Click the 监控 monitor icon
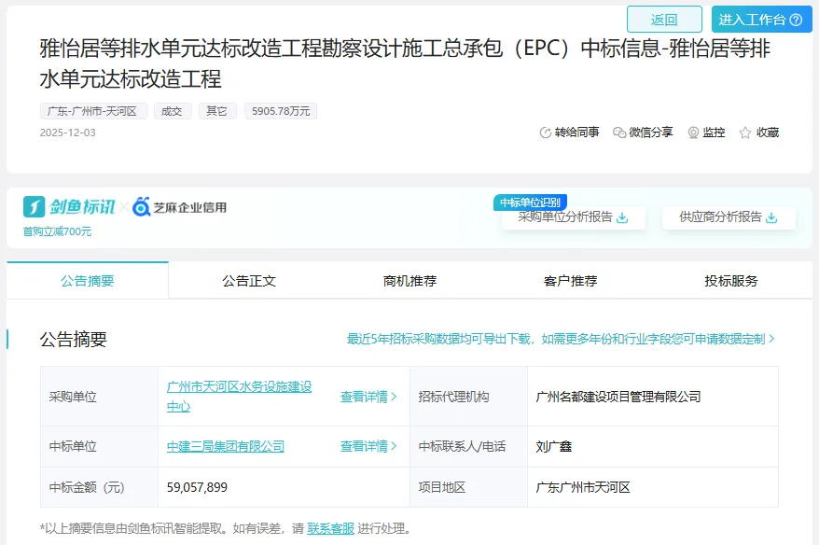The image size is (819, 545). click(x=693, y=133)
